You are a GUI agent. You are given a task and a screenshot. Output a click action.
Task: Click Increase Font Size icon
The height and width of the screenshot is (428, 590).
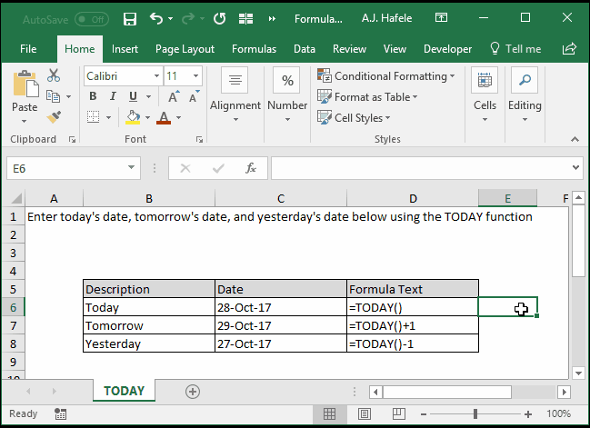click(x=174, y=96)
